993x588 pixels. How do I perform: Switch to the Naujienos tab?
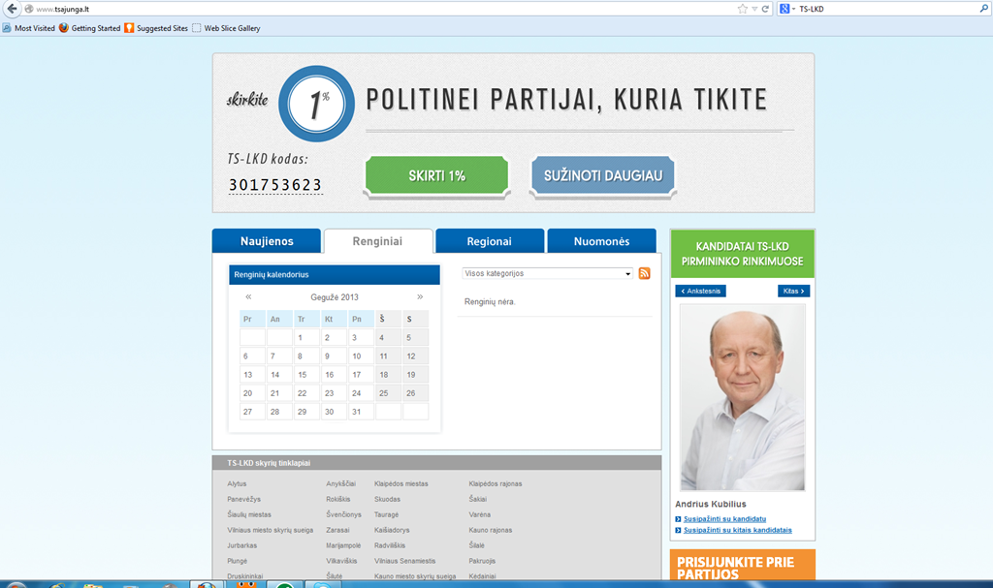click(267, 241)
